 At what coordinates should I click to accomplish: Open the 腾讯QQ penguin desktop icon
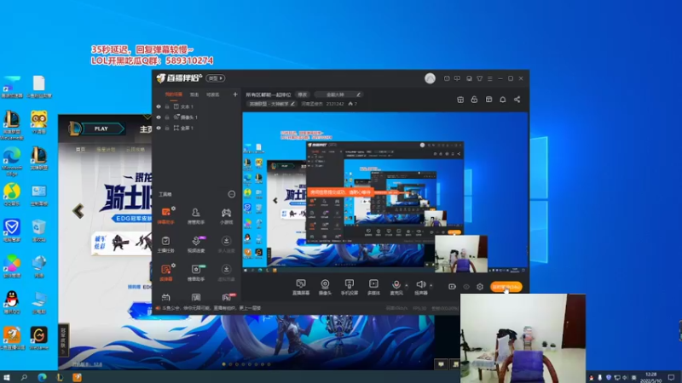click(x=12, y=302)
